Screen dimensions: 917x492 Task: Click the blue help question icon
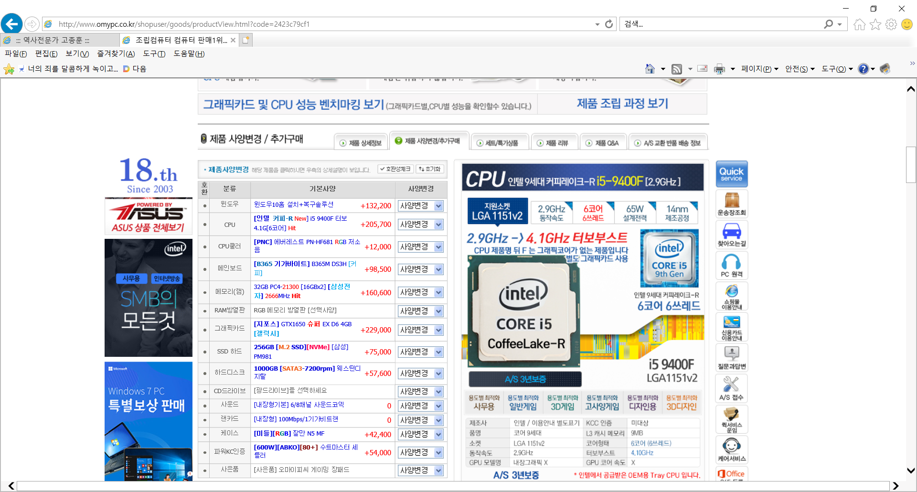pyautogui.click(x=863, y=69)
